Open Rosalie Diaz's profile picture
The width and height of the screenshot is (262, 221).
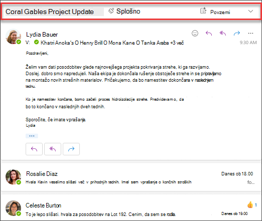click(13, 177)
